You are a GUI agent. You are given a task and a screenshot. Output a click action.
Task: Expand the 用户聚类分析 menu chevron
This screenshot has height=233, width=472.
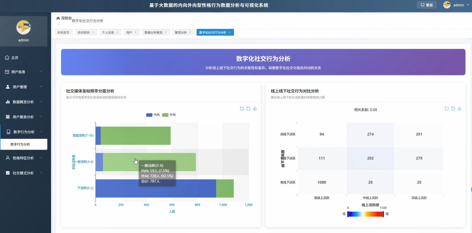pyautogui.click(x=41, y=117)
